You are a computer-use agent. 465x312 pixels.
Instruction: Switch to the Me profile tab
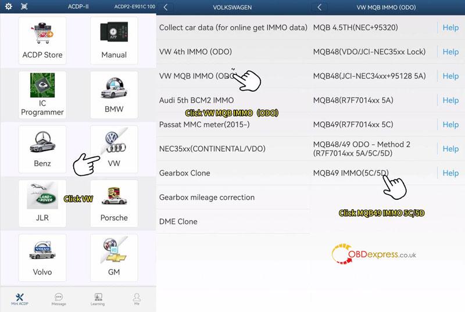pyautogui.click(x=137, y=299)
